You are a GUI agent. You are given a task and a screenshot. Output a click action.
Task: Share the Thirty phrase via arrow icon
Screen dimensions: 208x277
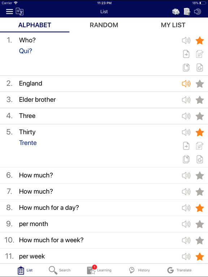(x=186, y=146)
